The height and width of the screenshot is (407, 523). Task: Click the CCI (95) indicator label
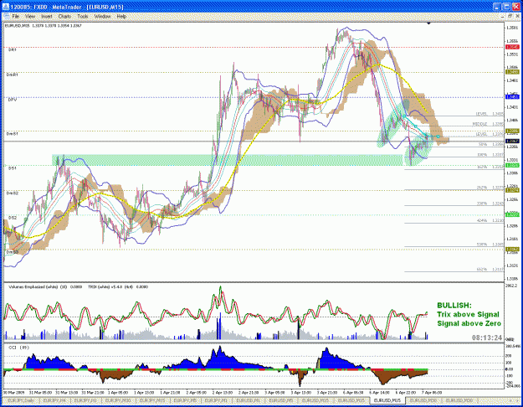(x=18, y=348)
